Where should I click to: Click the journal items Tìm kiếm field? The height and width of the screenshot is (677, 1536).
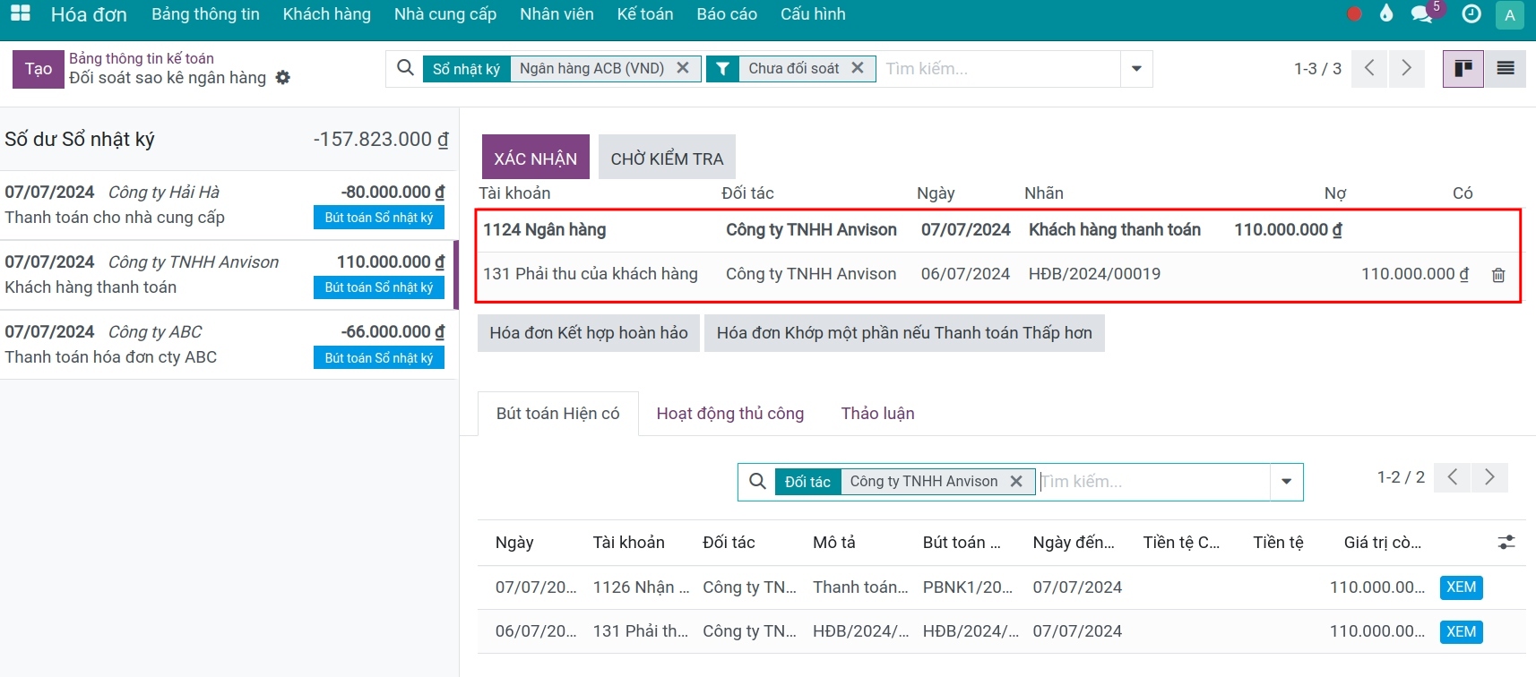(x=1154, y=482)
